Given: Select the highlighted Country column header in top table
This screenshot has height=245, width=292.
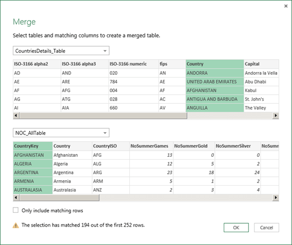Looking at the screenshot, I should pyautogui.click(x=215, y=64).
